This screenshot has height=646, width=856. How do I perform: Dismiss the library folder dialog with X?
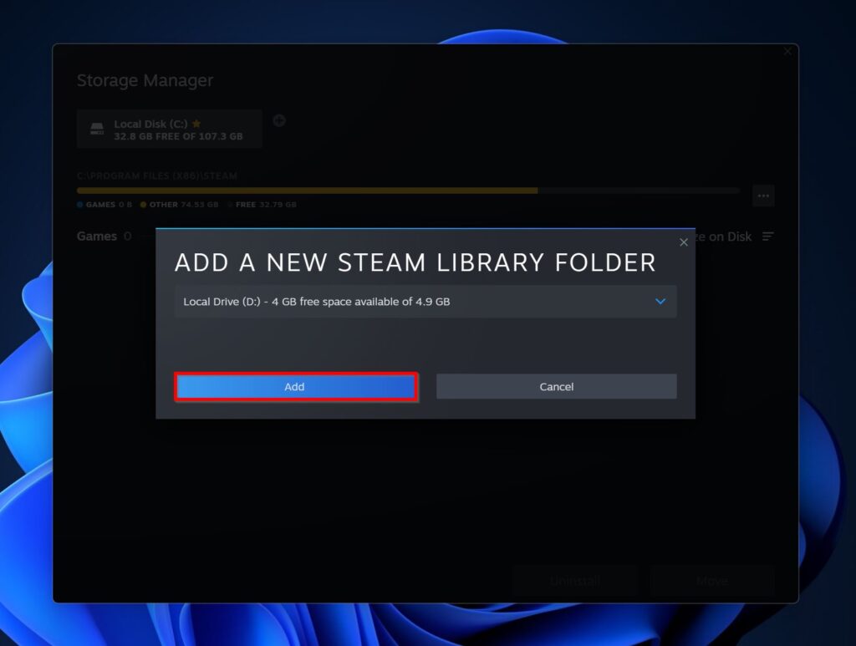(683, 242)
